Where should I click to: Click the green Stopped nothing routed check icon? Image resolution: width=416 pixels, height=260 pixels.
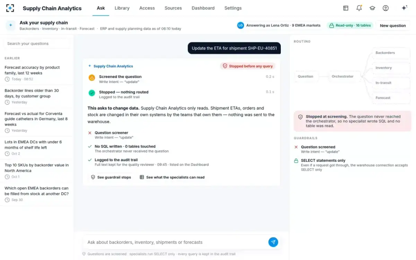tap(92, 93)
